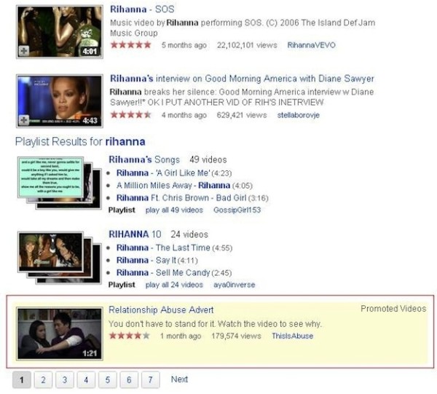This screenshot has height=394, width=437.
Task: Click the 22,102,101 views text
Action: [x=247, y=45]
